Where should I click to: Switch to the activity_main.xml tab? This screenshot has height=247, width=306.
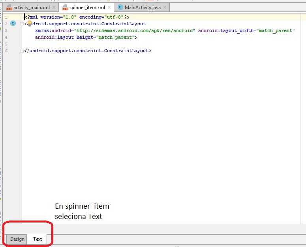click(x=31, y=8)
